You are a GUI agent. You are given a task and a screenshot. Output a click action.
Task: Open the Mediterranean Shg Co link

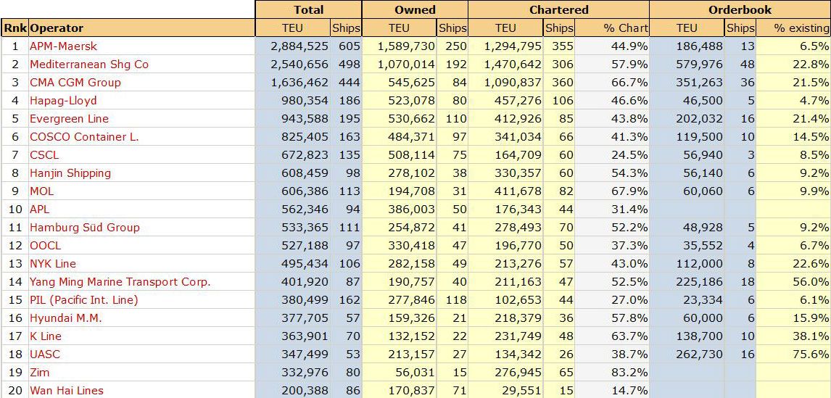tap(89, 64)
